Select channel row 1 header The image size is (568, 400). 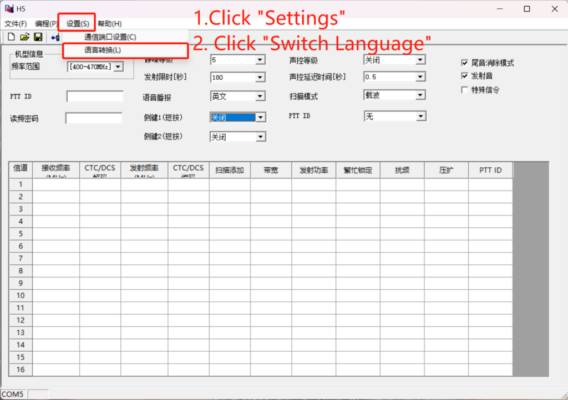pos(21,184)
